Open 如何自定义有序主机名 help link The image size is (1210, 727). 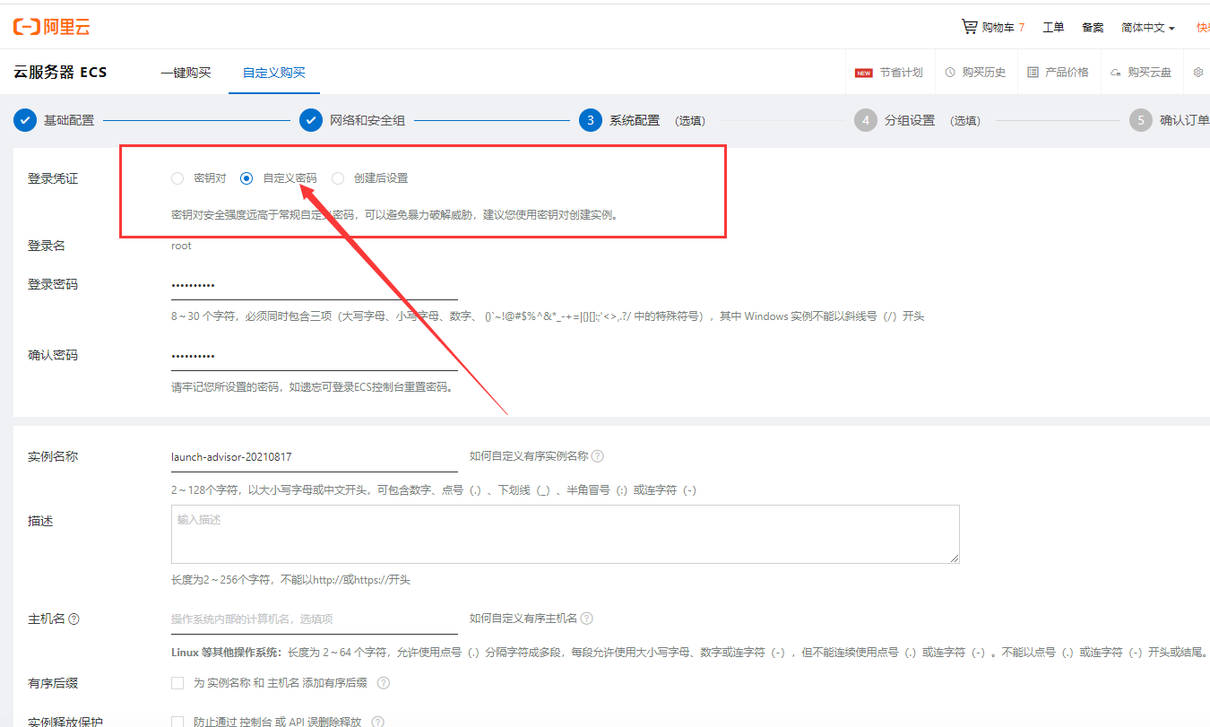click(523, 619)
